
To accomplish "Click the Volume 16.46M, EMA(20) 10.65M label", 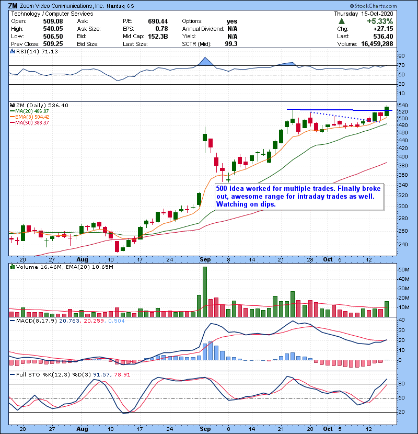I will click(x=64, y=267).
